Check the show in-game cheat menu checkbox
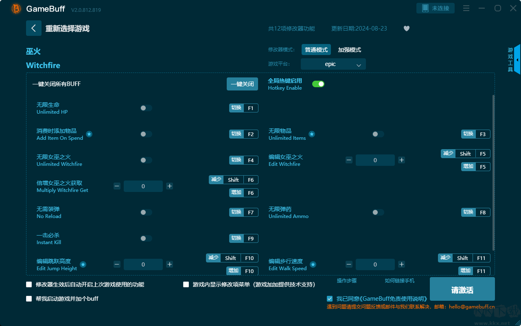Screen dimensions: 521x326 click(x=186, y=284)
